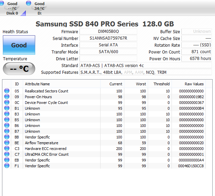The width and height of the screenshot is (215, 196).
Task: Click raw value 0000000000A4
Action: 191,160
